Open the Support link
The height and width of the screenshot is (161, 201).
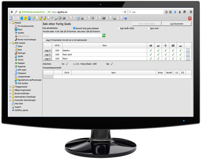point(18,107)
